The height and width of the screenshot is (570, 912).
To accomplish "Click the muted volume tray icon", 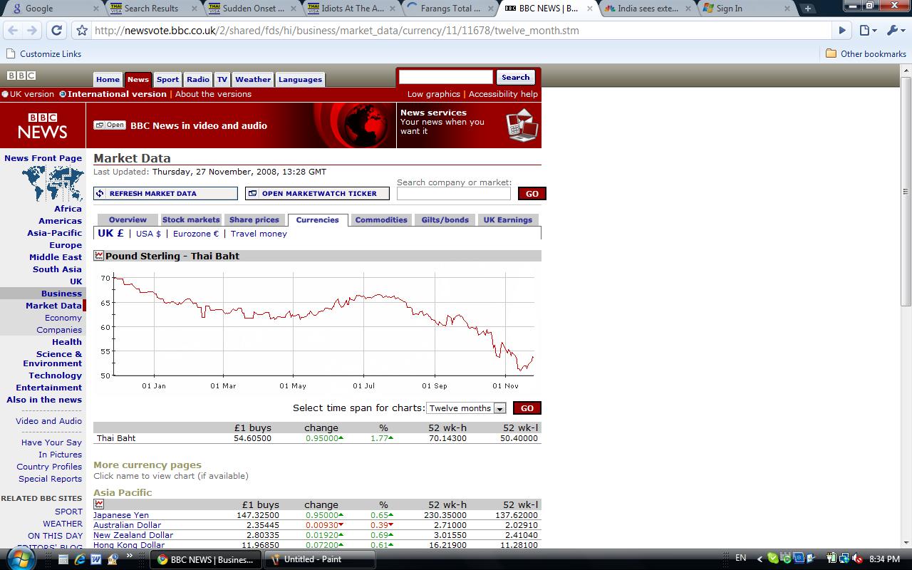I will coord(857,559).
